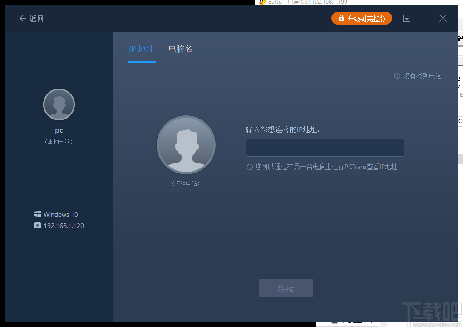Click the info icon below the IP input box
Image resolution: width=463 pixels, height=327 pixels.
[249, 167]
